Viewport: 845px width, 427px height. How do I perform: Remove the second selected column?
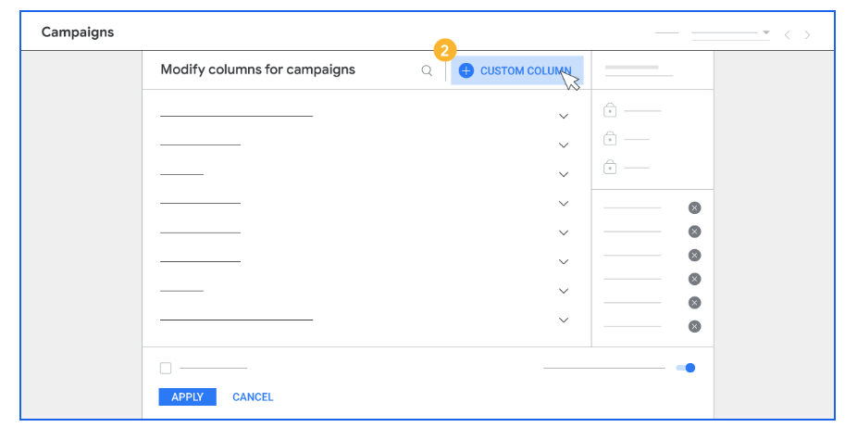695,232
